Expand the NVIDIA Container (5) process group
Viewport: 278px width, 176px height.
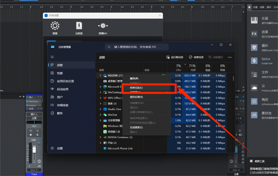point(101,137)
